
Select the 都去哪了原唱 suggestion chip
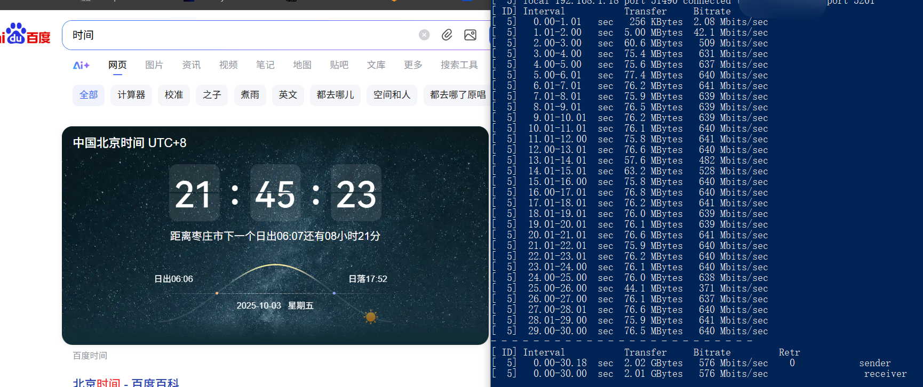457,95
